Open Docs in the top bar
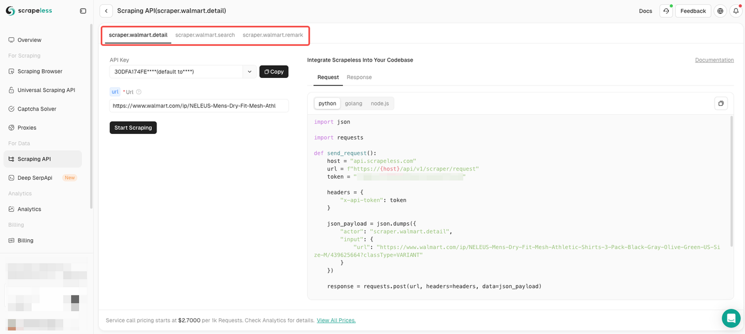Image resolution: width=745 pixels, height=334 pixels. [645, 11]
